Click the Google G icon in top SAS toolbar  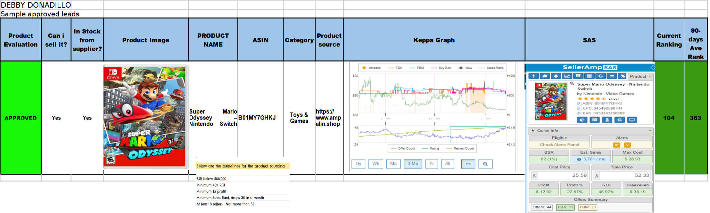coord(600,76)
